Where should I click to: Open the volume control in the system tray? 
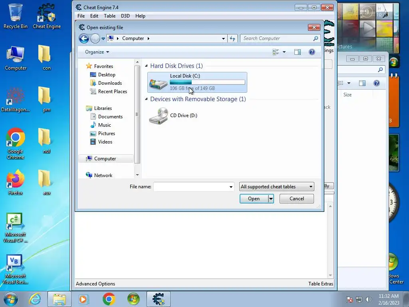pyautogui.click(x=369, y=299)
